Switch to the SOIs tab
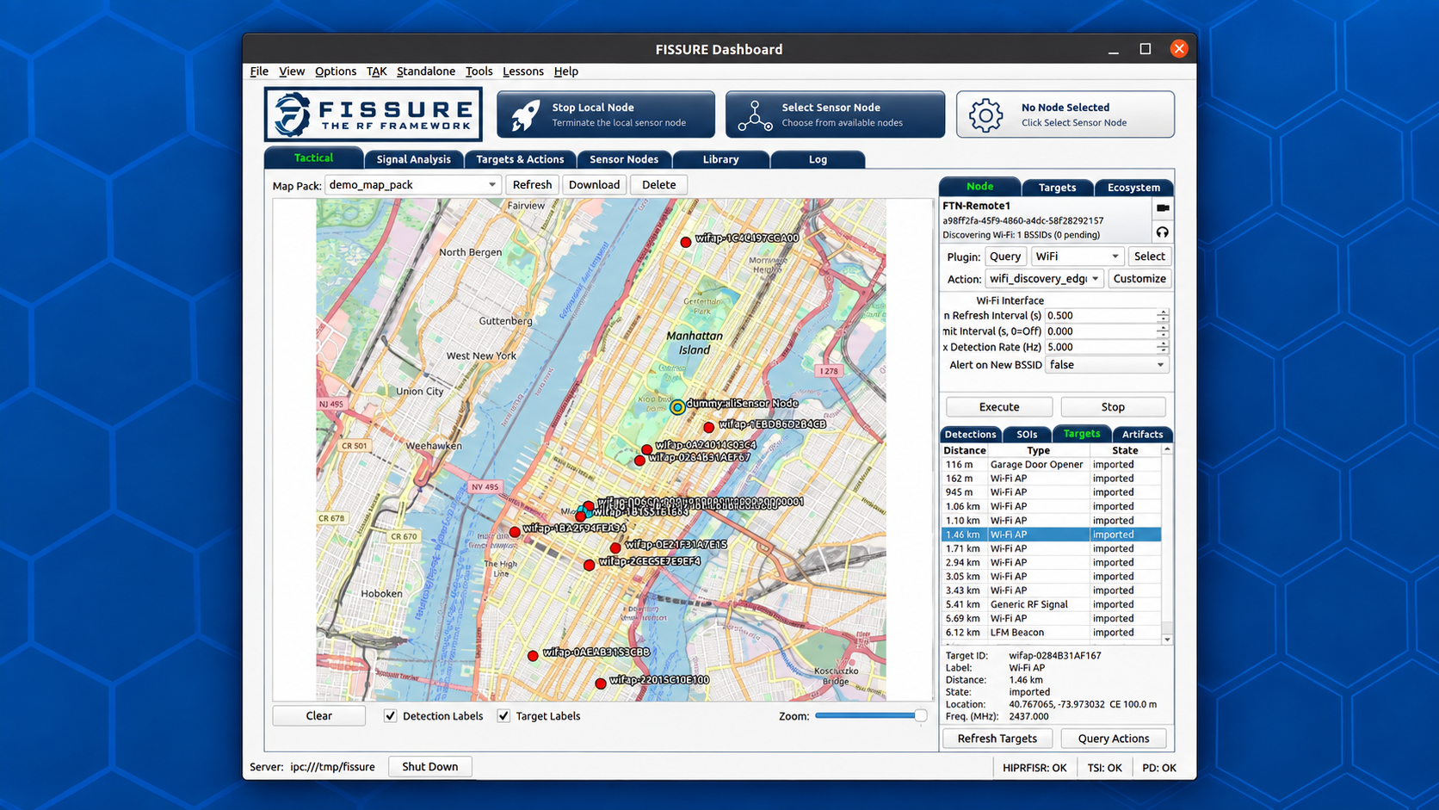 (1027, 435)
